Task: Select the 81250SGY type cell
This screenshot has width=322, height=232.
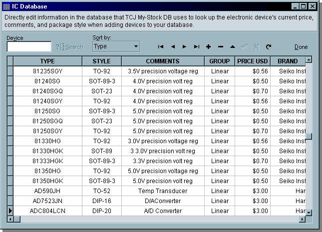Action: [47, 131]
